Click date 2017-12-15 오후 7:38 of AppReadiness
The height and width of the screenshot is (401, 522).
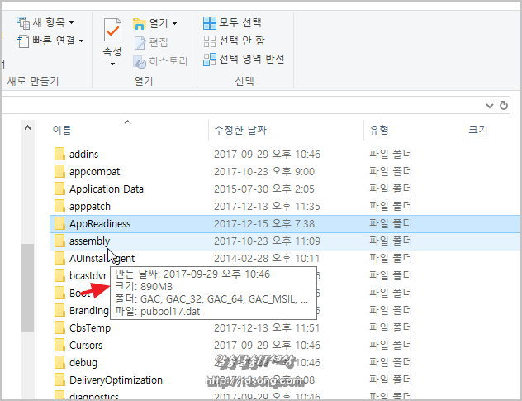coord(264,224)
